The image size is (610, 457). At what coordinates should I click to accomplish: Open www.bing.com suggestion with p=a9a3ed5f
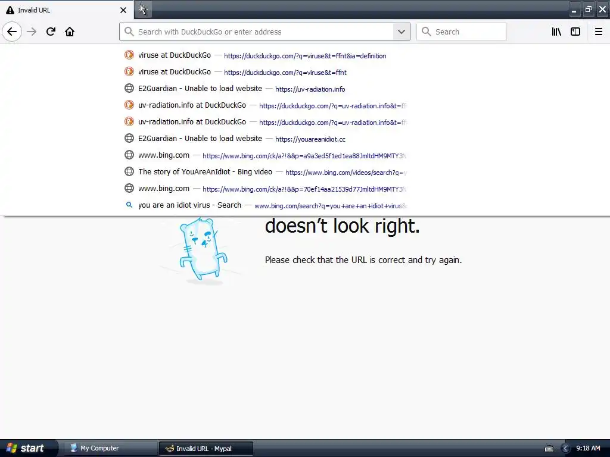coord(265,155)
